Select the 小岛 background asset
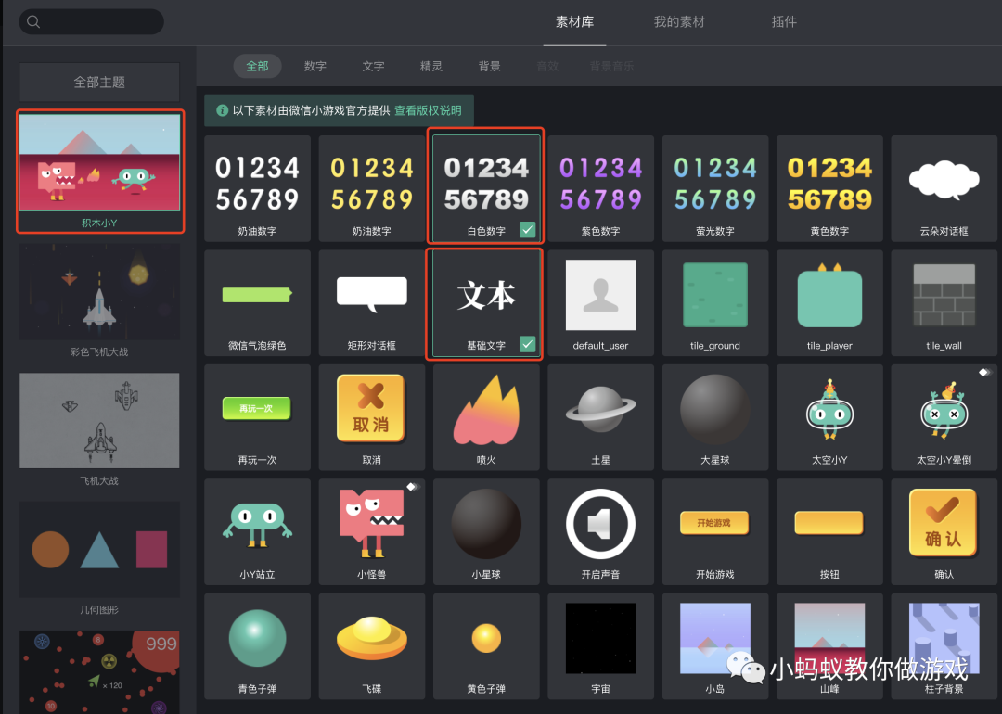 pos(715,645)
